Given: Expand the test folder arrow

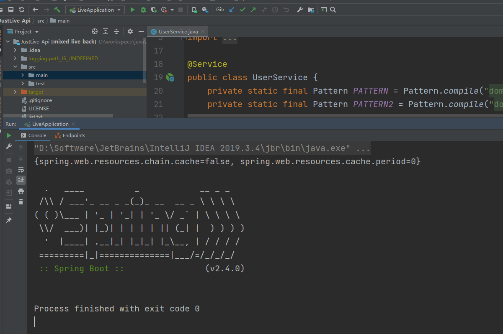Looking at the screenshot, I should tap(23, 84).
